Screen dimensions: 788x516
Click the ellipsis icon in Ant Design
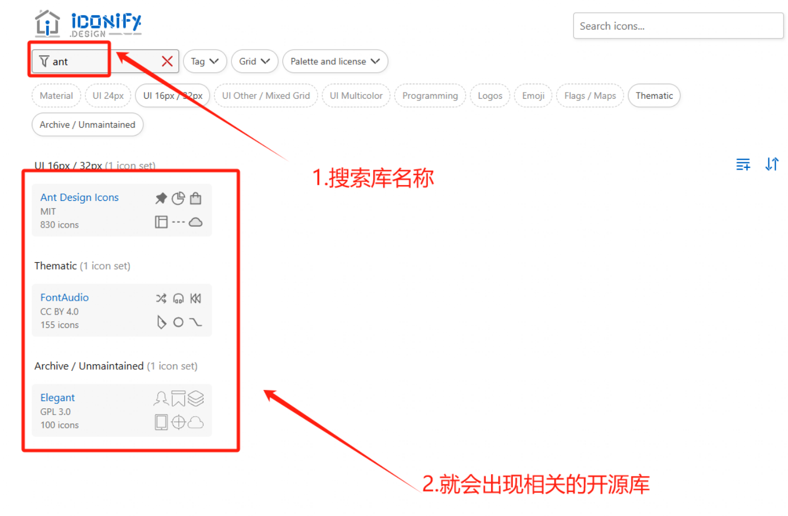pyautogui.click(x=178, y=222)
